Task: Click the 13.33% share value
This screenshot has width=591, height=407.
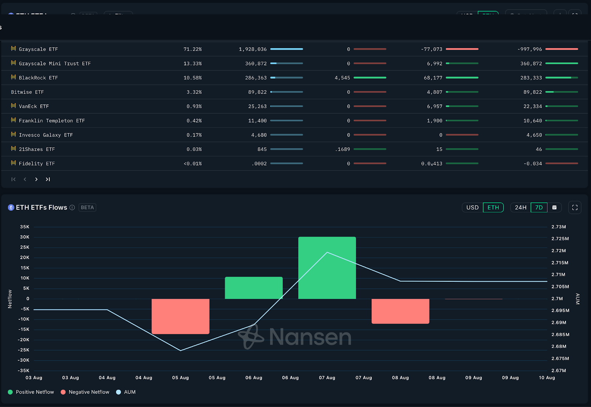Action: click(192, 64)
